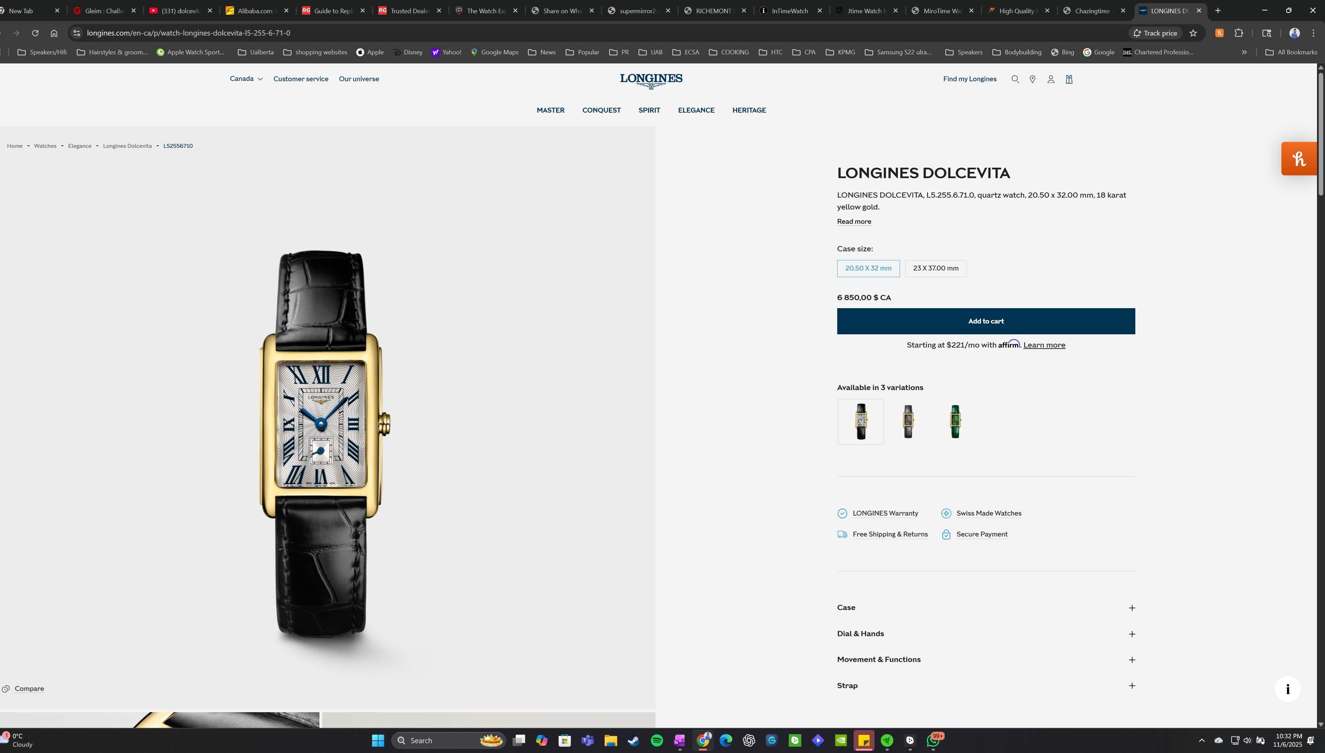Open ChatGPT from taskbar
This screenshot has height=753, width=1325.
point(749,740)
